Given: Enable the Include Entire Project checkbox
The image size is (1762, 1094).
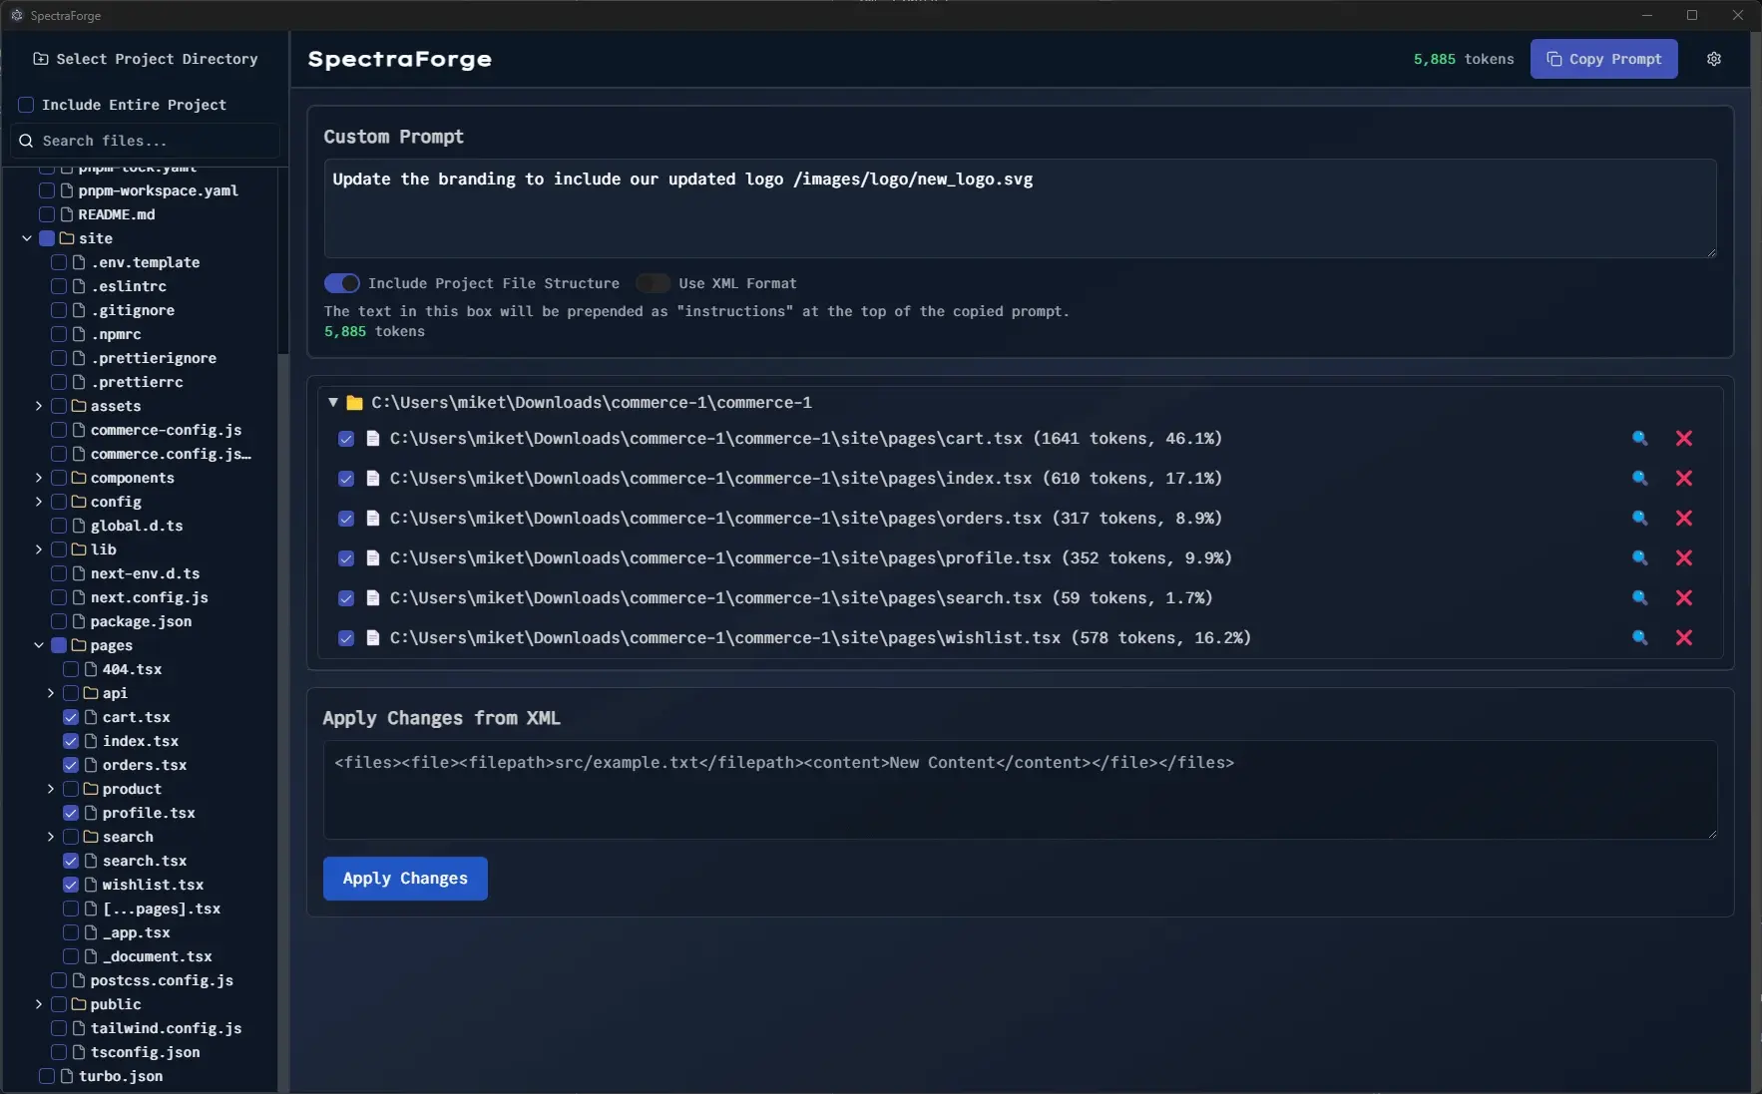Looking at the screenshot, I should click(x=26, y=105).
